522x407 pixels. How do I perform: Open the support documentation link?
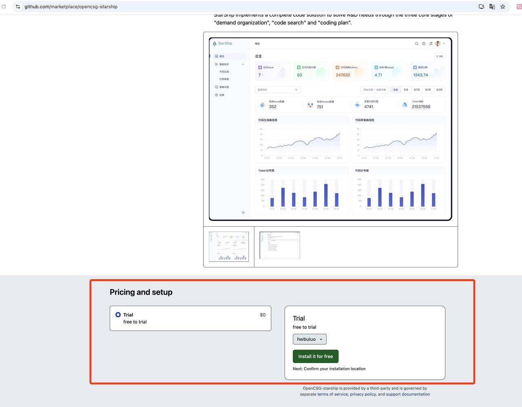click(x=408, y=394)
